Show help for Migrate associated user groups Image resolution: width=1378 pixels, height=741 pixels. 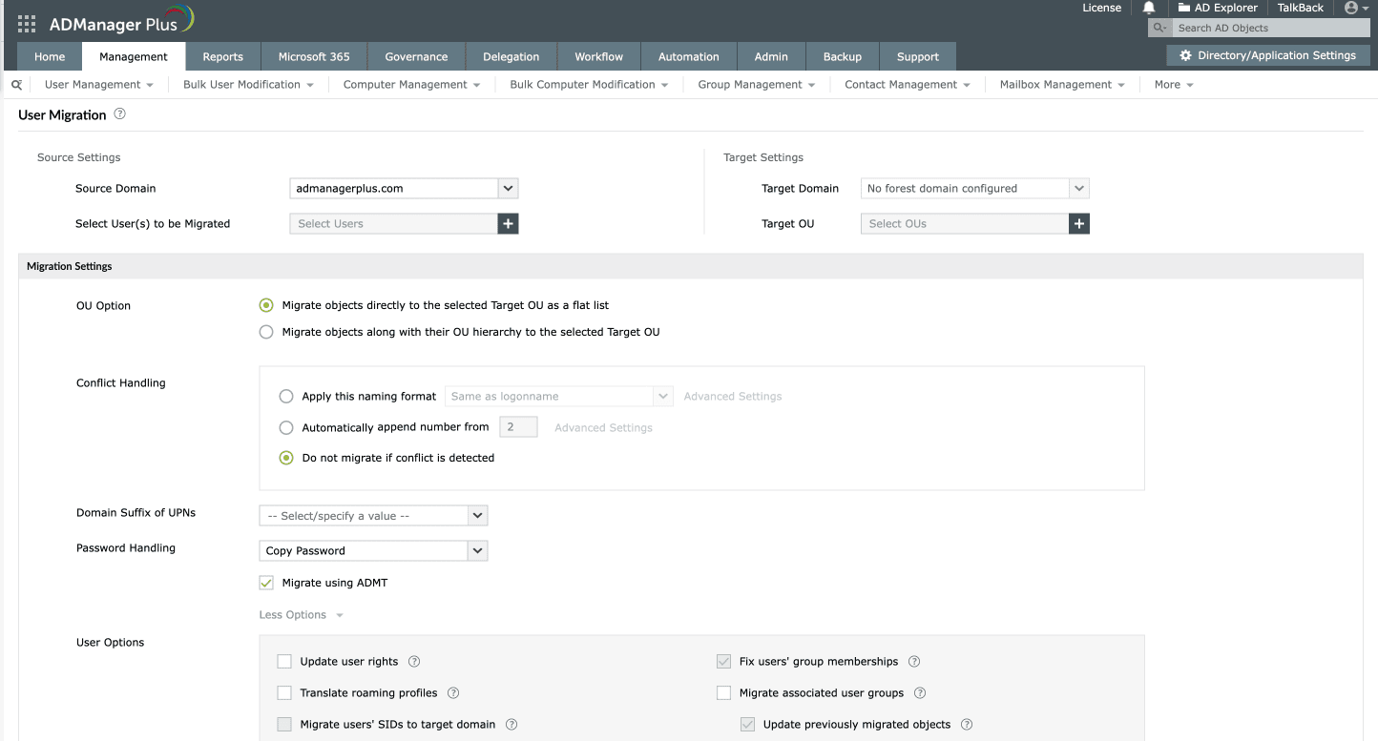tap(920, 693)
